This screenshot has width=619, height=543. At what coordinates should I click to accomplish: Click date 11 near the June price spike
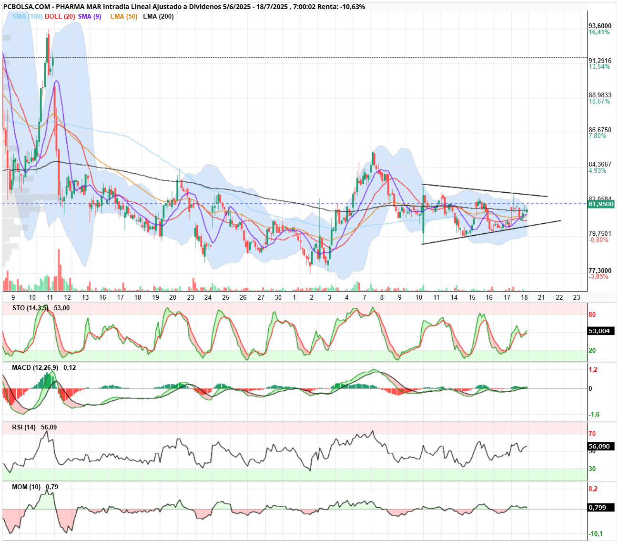[50, 297]
